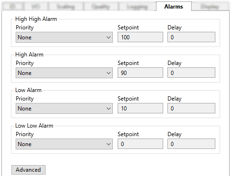Click the High Alarm Delay field
231x176 pixels.
coord(191,73)
